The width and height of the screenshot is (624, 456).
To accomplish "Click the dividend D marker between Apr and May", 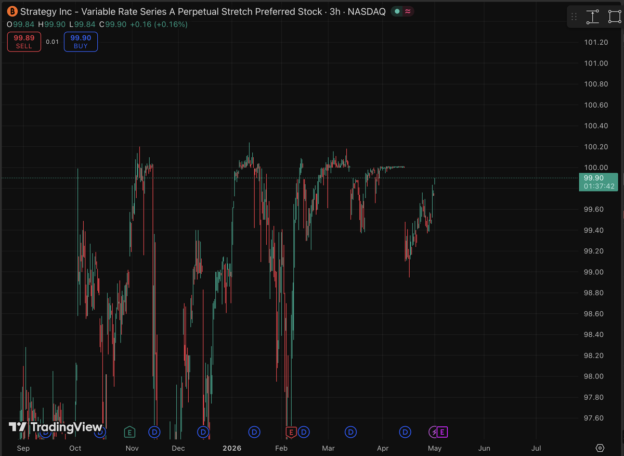I will 405,432.
